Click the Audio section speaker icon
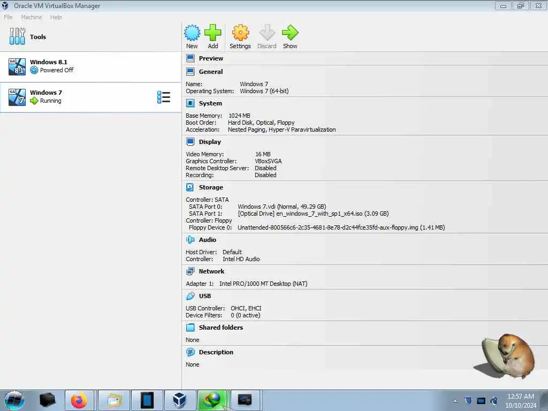 click(x=190, y=240)
